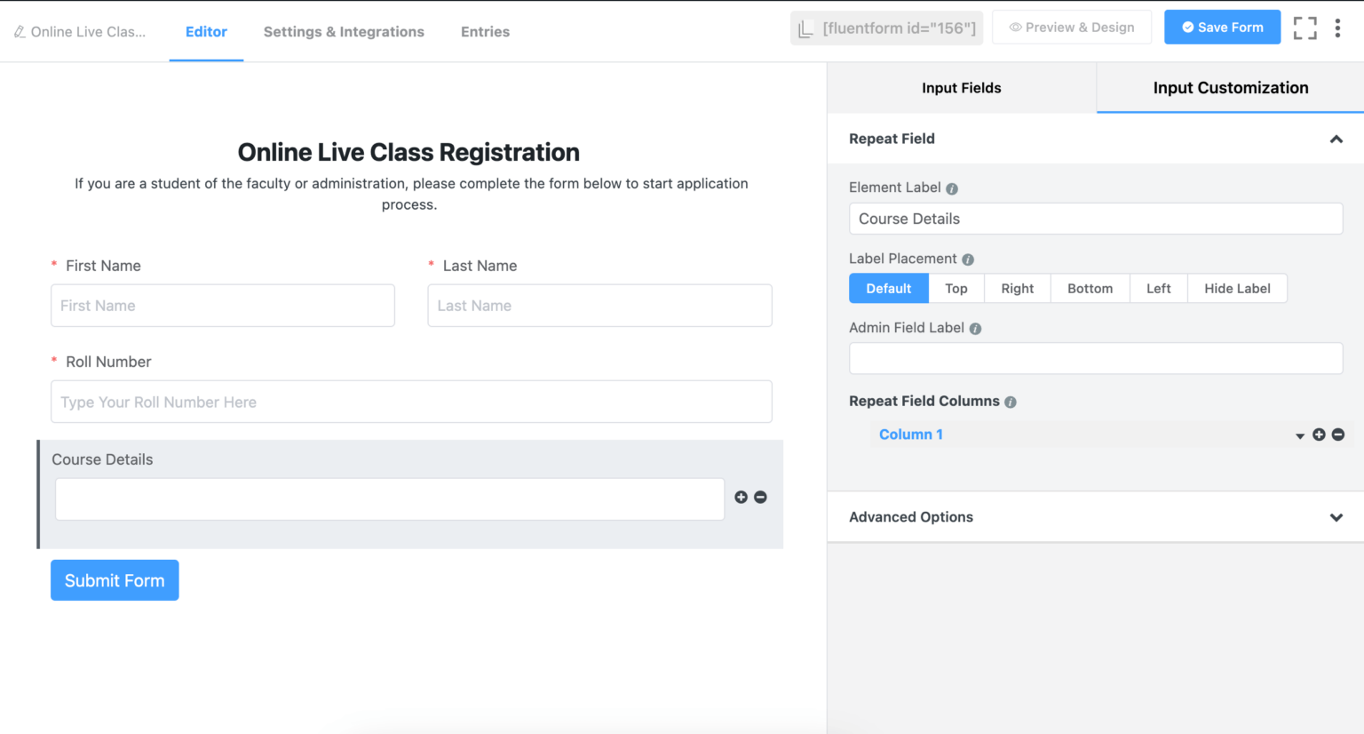1364x734 pixels.
Task: Open the Entries tab
Action: click(485, 31)
